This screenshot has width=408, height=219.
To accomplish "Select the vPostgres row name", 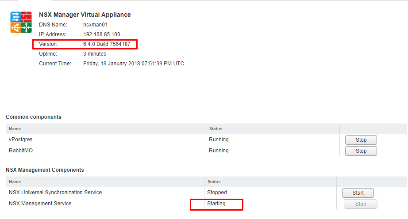I will (x=20, y=140).
